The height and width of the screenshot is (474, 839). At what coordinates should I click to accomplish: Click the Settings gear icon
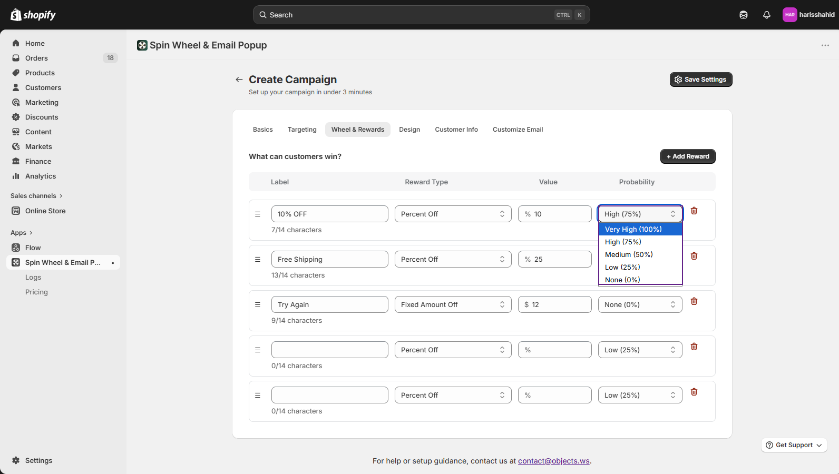coord(16,460)
